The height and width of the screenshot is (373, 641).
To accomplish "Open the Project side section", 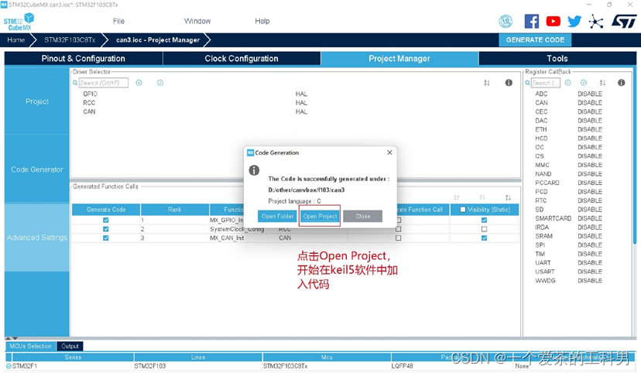I will coord(37,101).
